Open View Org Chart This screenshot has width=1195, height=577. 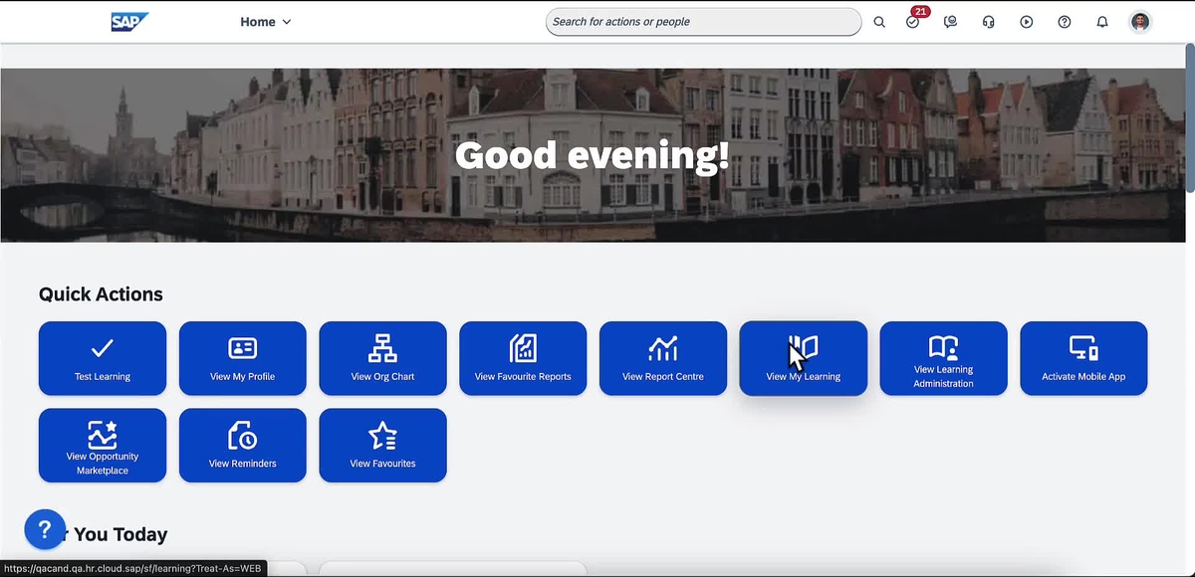click(382, 357)
